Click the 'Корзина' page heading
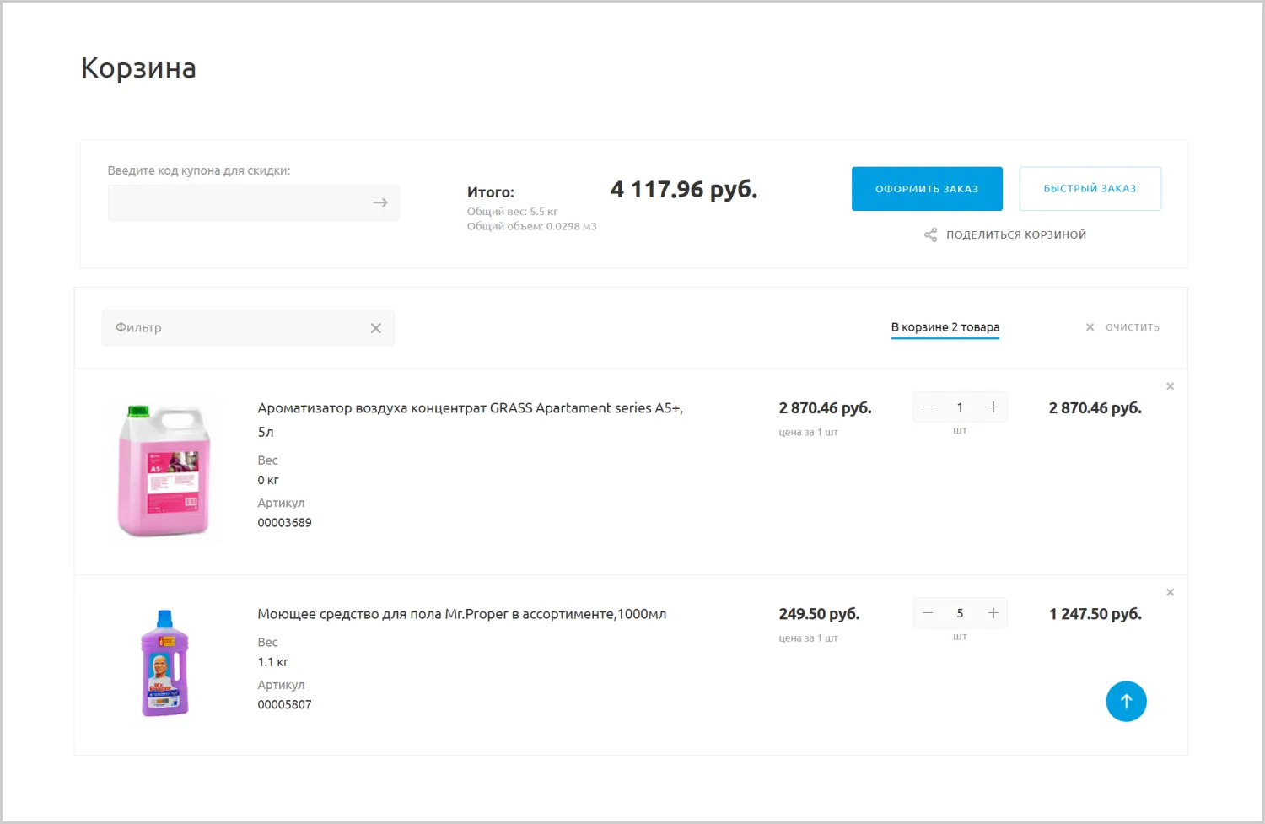This screenshot has width=1265, height=824. [138, 68]
